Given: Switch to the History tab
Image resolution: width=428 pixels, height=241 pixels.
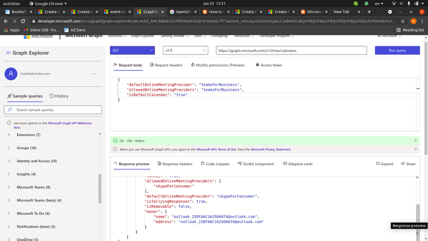Looking at the screenshot, I should [x=59, y=96].
